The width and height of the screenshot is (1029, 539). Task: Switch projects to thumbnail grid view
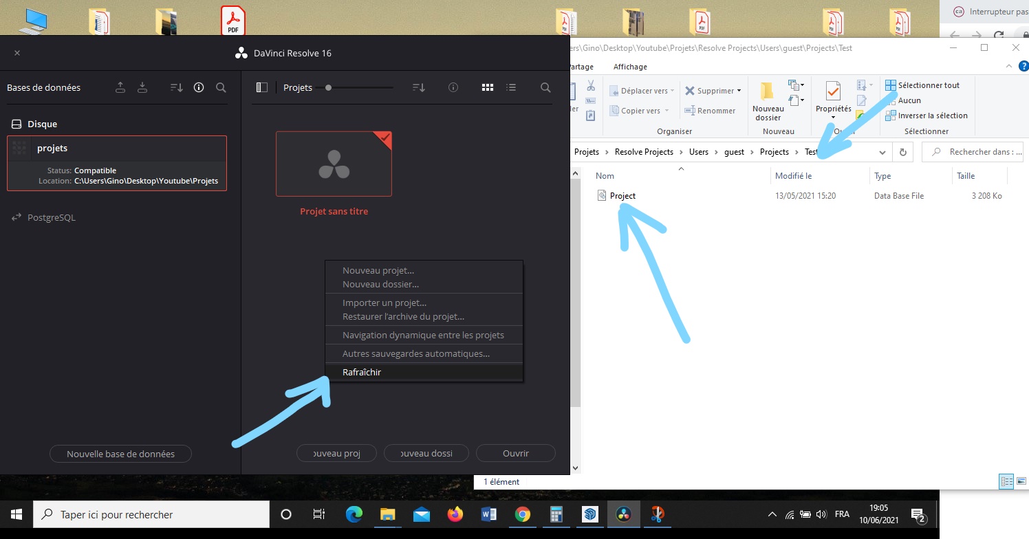pyautogui.click(x=488, y=87)
